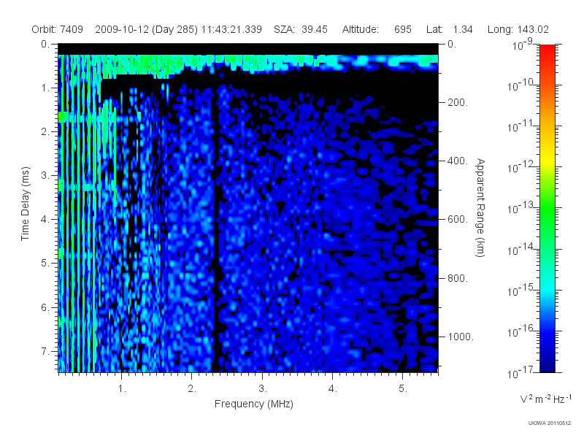Image resolution: width=584 pixels, height=438 pixels.
Task: Click the time delay tick label '6.'
Action: click(x=45, y=307)
